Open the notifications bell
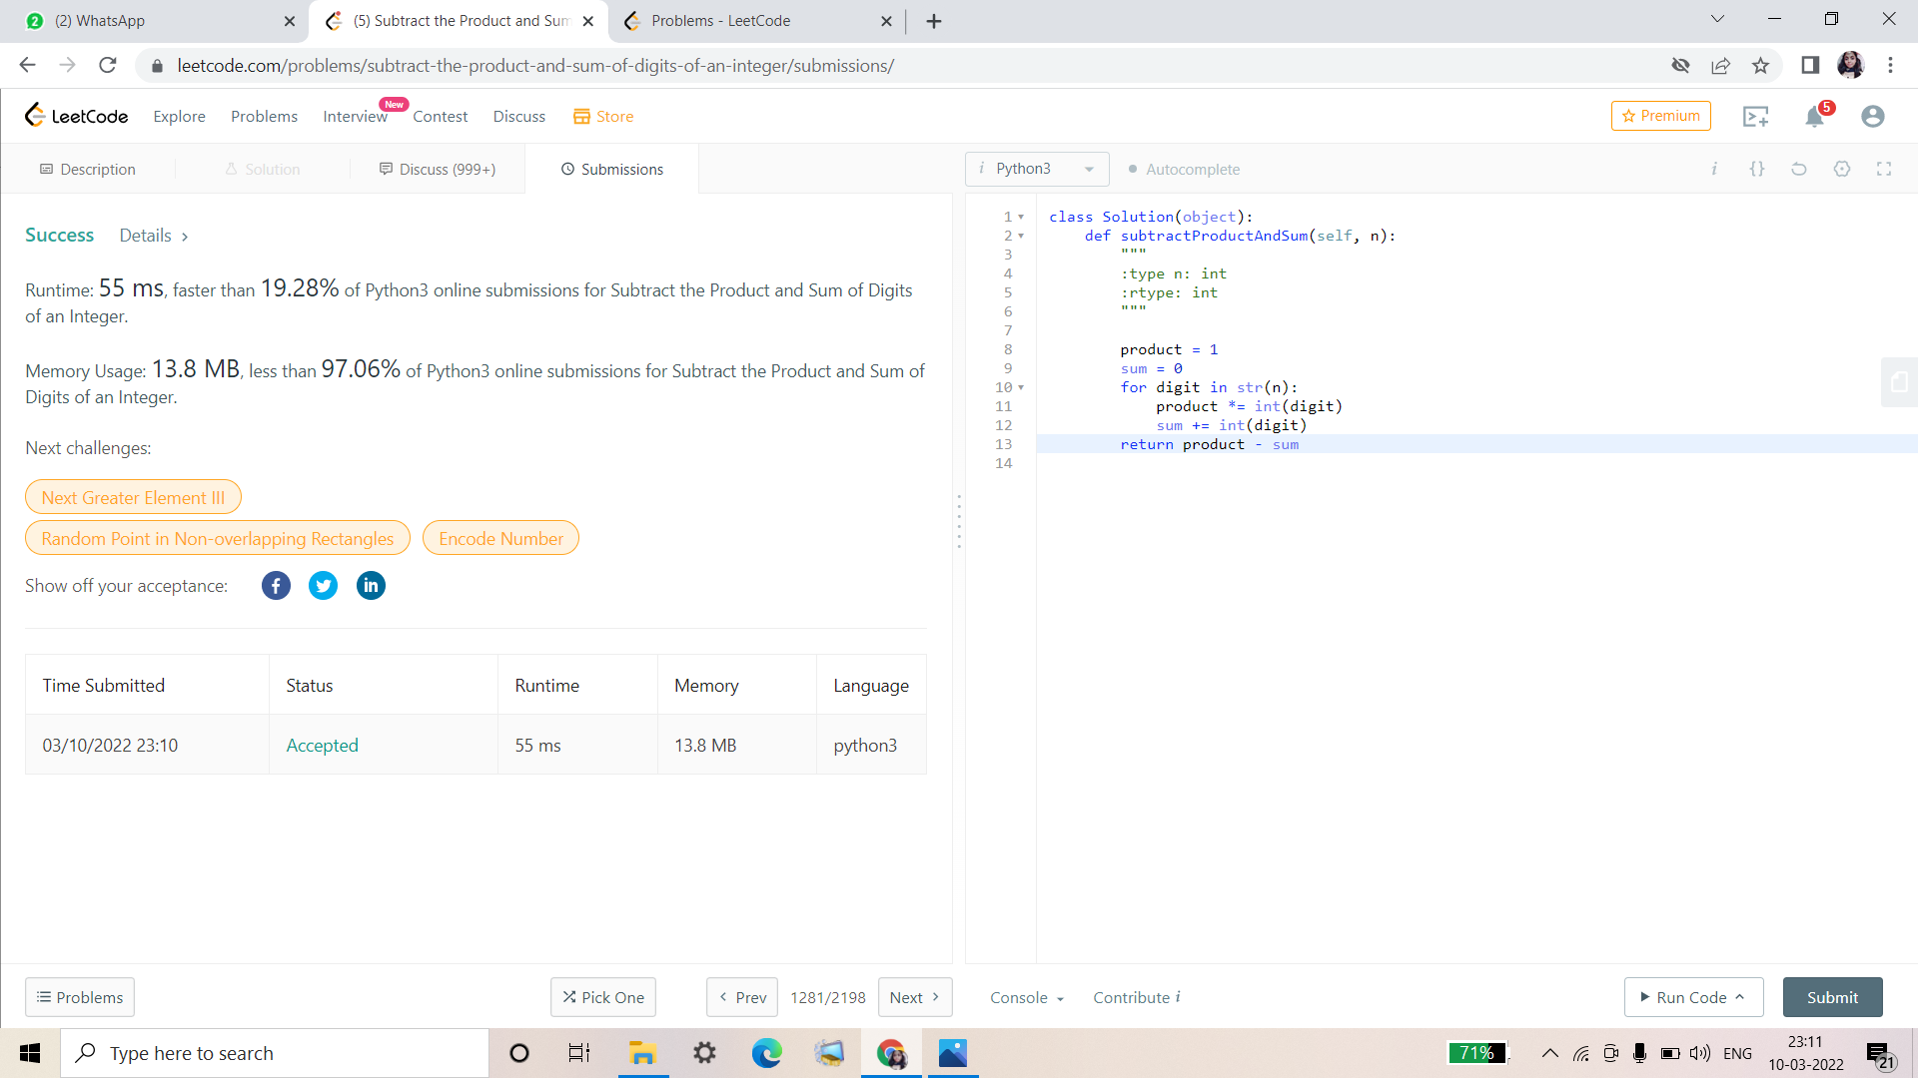1918x1078 pixels. (1814, 117)
